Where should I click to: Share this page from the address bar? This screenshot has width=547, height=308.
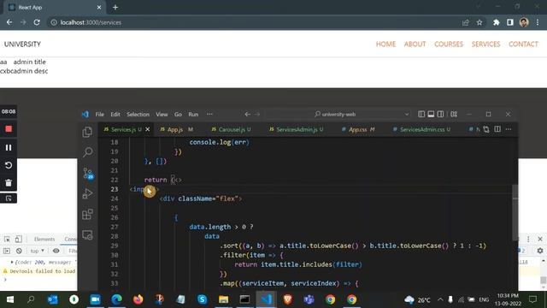click(465, 22)
